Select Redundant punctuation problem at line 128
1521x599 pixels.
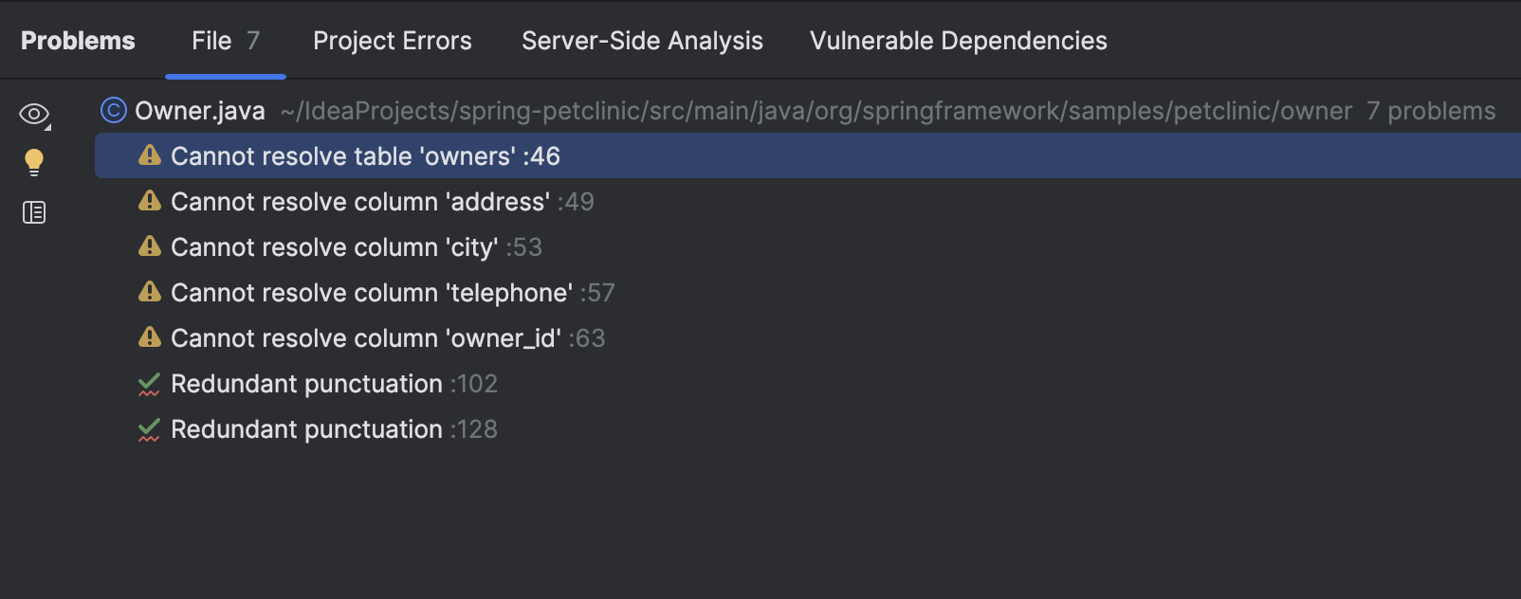pyautogui.click(x=307, y=429)
